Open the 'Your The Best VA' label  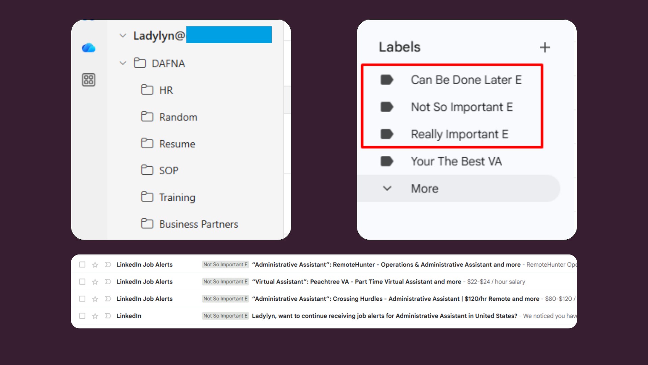click(x=456, y=161)
